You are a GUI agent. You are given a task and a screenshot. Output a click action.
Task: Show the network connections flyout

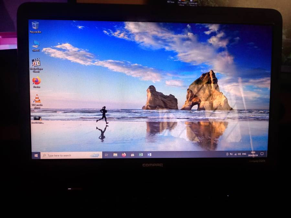pyautogui.click(x=235, y=154)
